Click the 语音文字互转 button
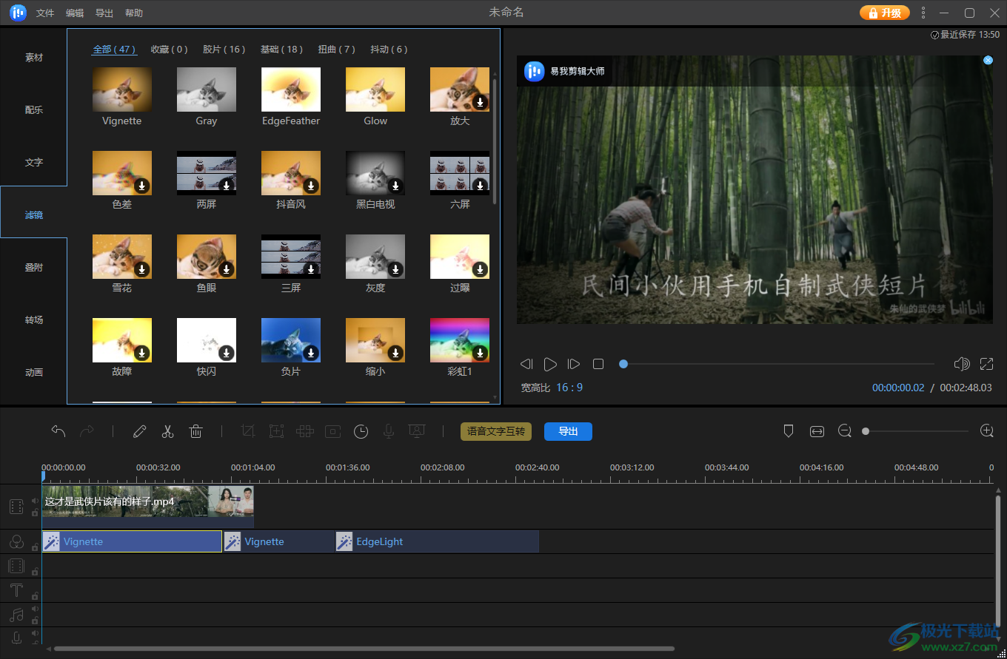1007x659 pixels. [496, 431]
